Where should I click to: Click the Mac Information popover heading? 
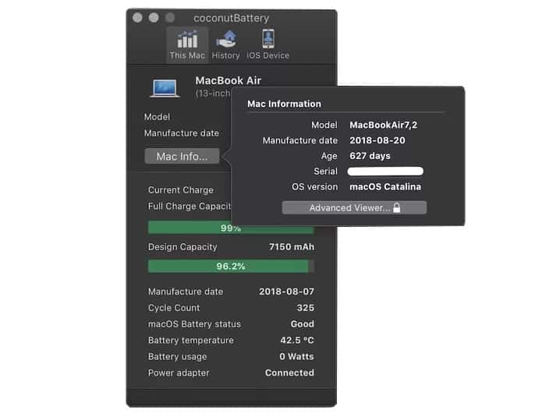[284, 104]
